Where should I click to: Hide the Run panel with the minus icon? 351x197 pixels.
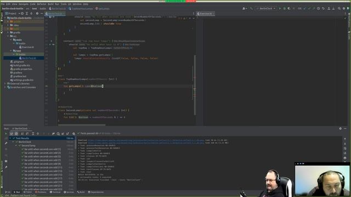click(x=345, y=129)
